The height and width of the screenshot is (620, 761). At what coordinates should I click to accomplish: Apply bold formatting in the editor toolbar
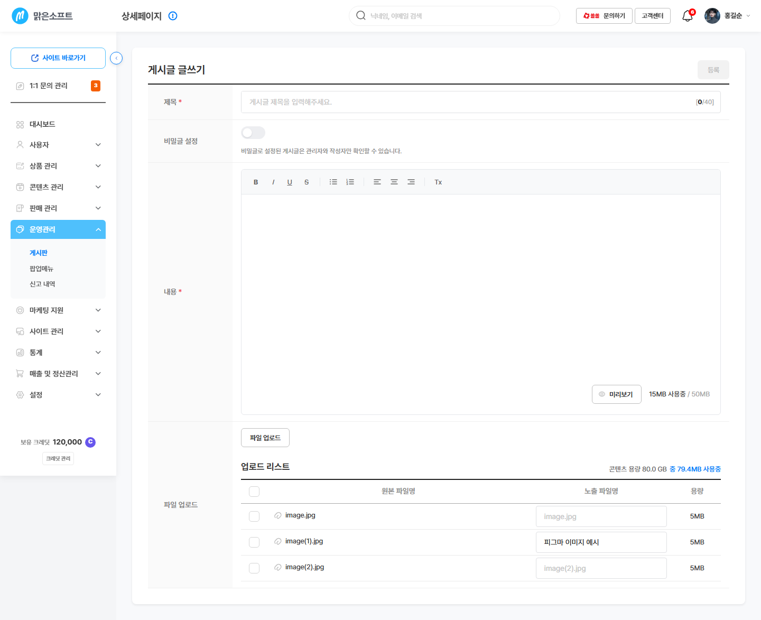256,182
